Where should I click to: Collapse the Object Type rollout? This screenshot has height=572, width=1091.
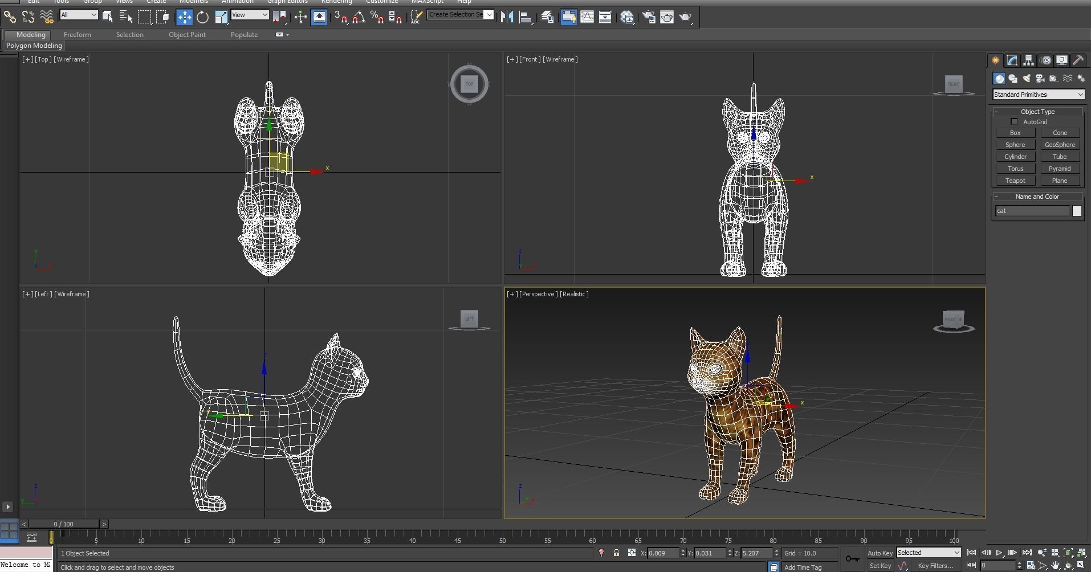pyautogui.click(x=1037, y=112)
